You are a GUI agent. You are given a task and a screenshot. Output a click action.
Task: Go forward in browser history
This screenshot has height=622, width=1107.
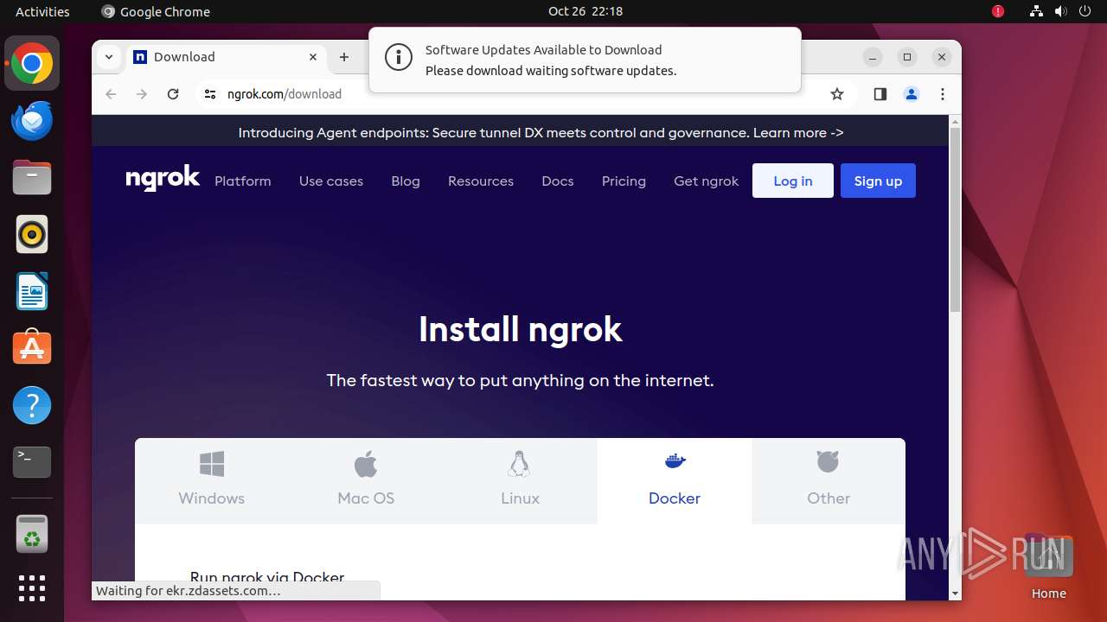[142, 94]
